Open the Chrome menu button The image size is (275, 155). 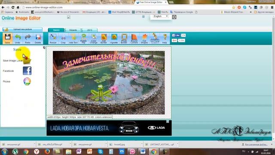point(272,7)
